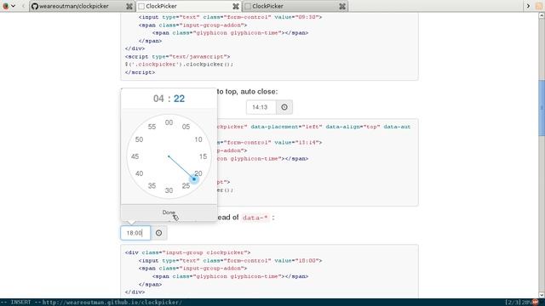Image resolution: width=545 pixels, height=306 pixels.
Task: Expand the browser menu dropdown arrow
Action: click(x=14, y=6)
